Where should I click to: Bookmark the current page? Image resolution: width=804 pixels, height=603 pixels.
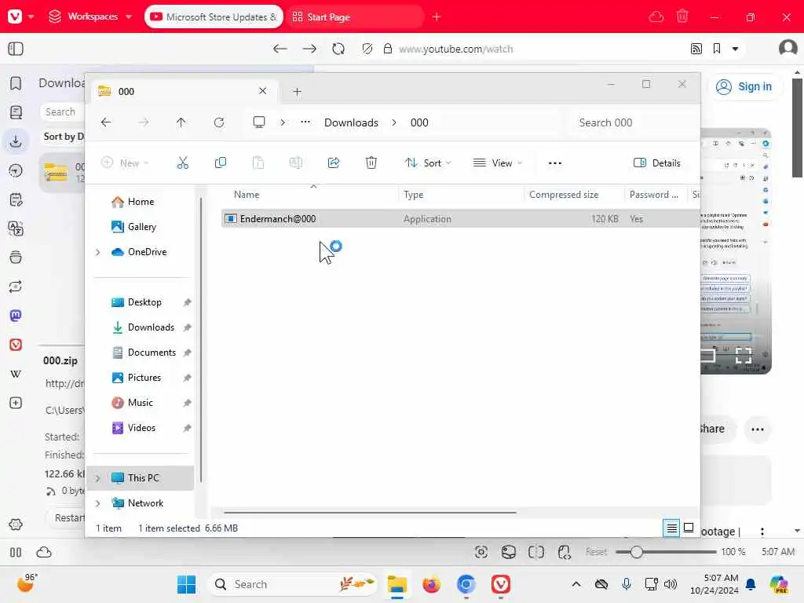click(x=717, y=49)
